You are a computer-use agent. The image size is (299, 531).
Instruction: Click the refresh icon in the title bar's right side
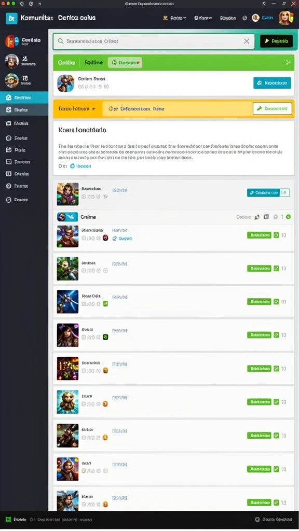(264, 4)
